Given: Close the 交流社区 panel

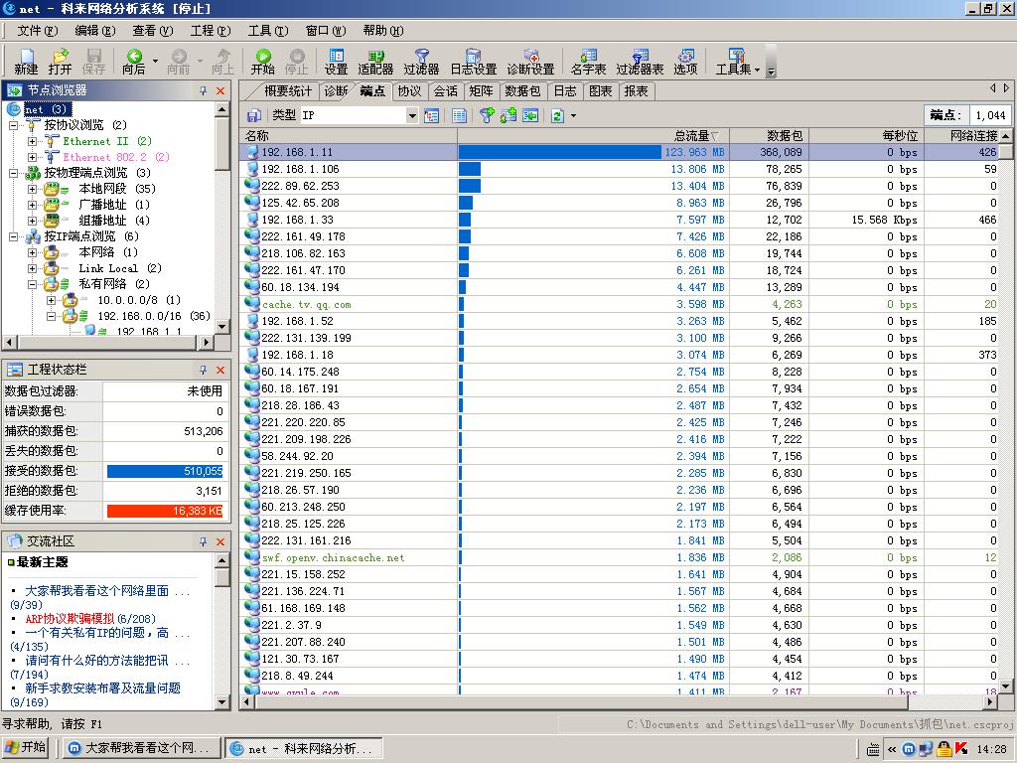Looking at the screenshot, I should [x=220, y=541].
